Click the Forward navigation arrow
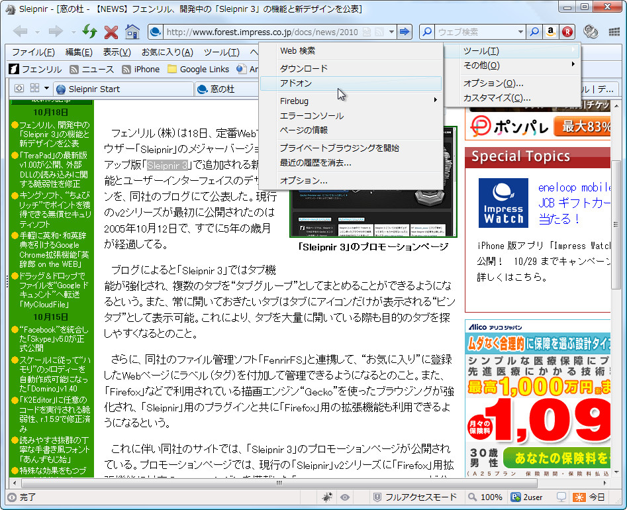 (56, 31)
